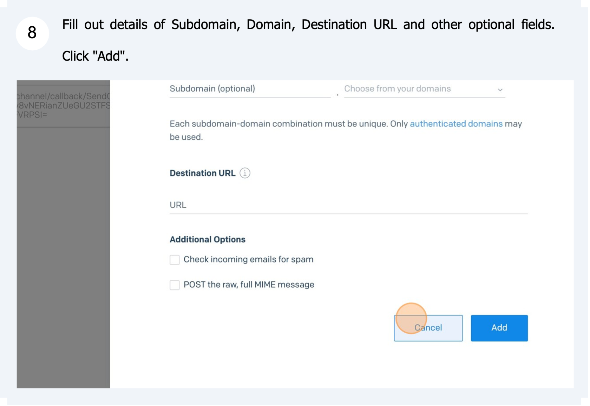
Task: Enable POST the raw, full MIME message
Action: coord(175,286)
